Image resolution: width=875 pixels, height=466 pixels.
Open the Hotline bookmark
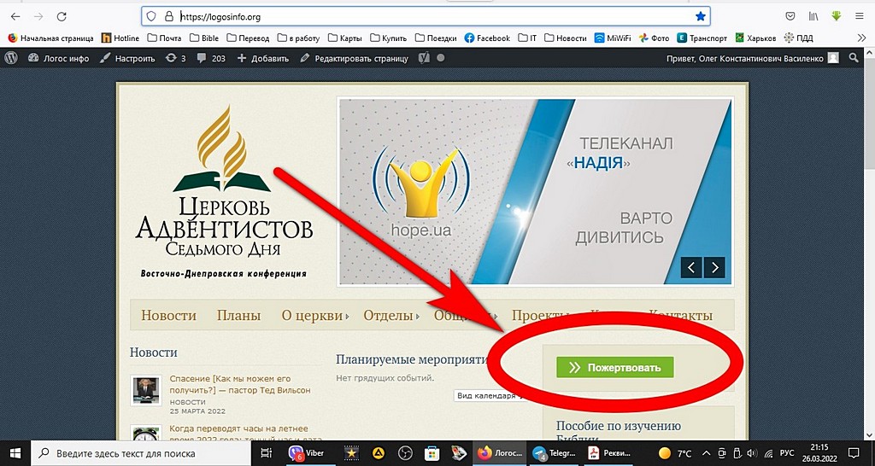tap(120, 38)
